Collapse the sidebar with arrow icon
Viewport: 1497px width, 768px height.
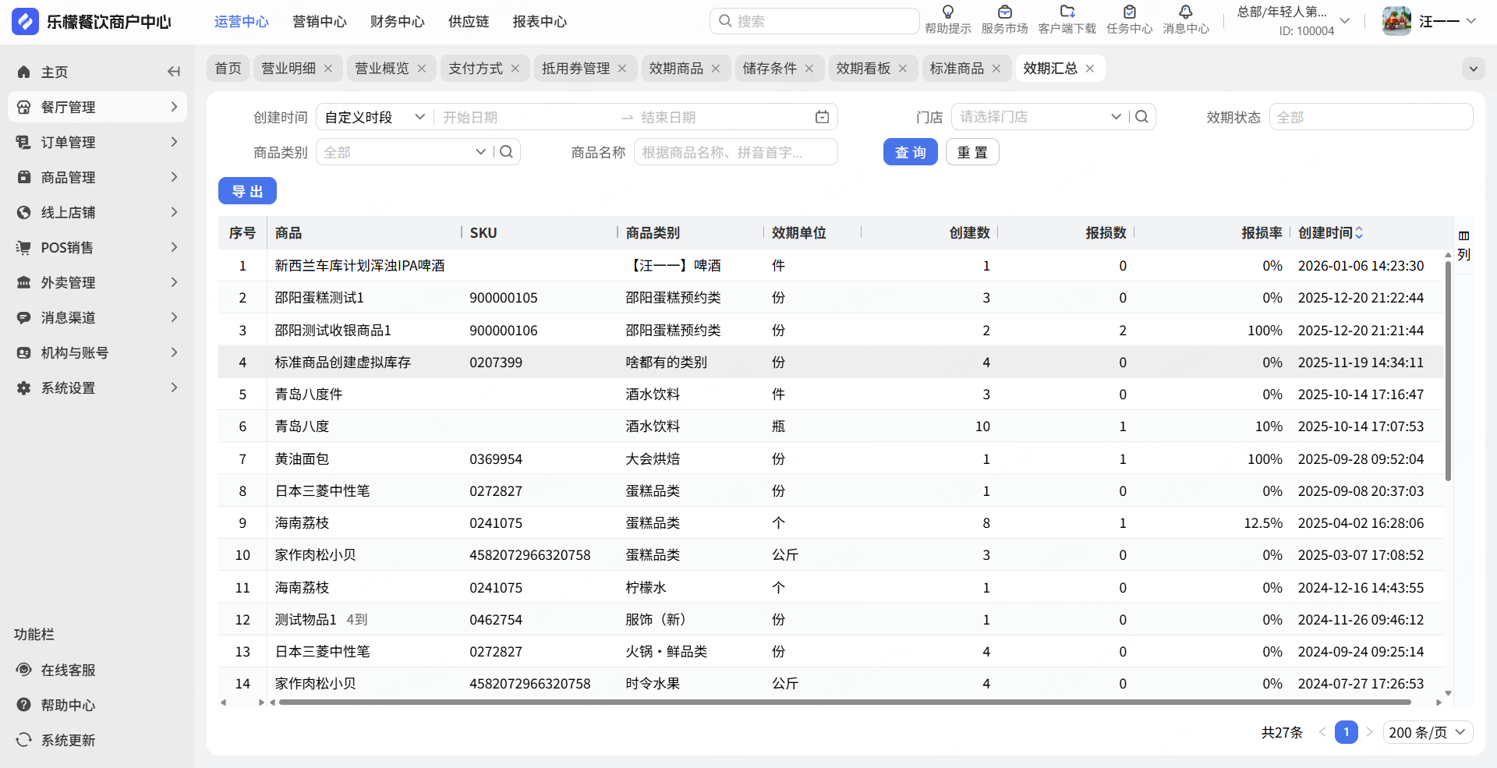(173, 72)
